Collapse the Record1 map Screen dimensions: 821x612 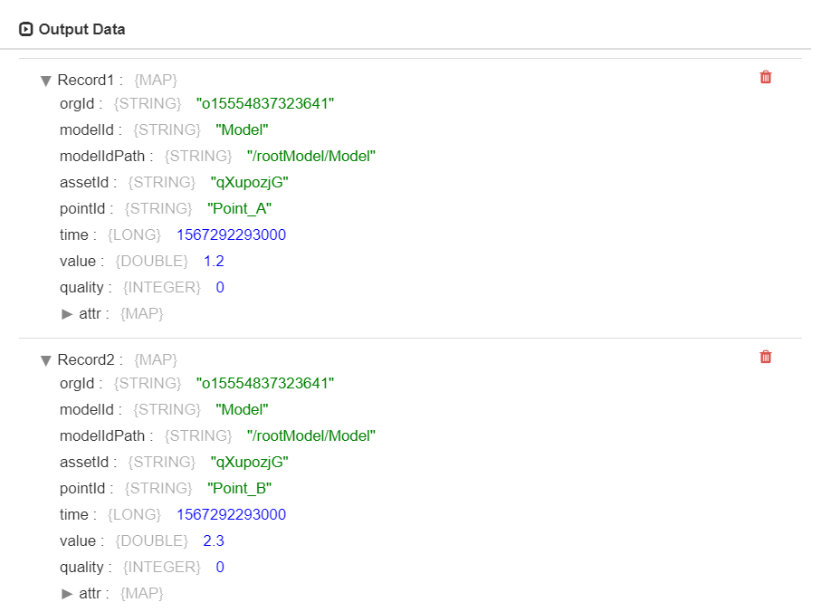coord(45,80)
